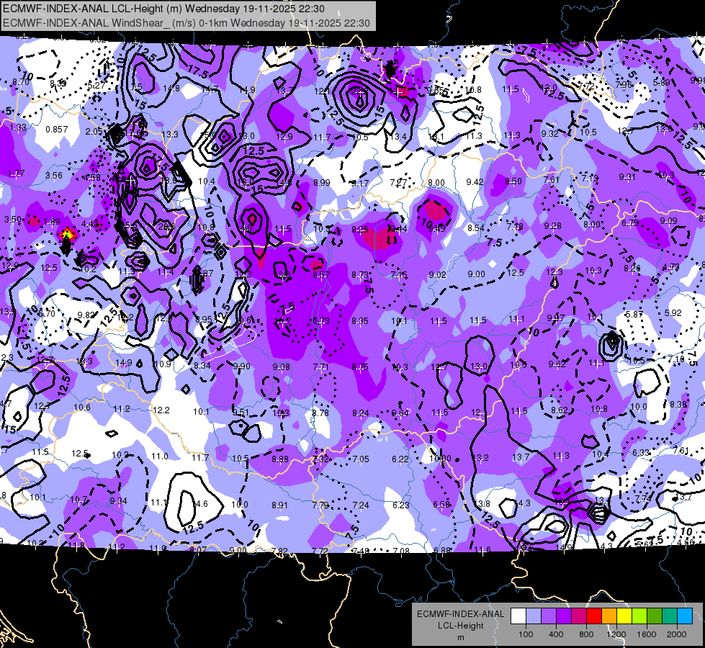Image resolution: width=705 pixels, height=648 pixels.
Task: Click the map grid value "9.62"
Action: [x=557, y=364]
